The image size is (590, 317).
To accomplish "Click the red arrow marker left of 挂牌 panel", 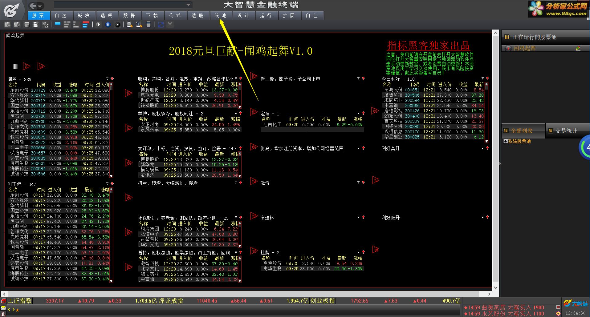I will [254, 250].
